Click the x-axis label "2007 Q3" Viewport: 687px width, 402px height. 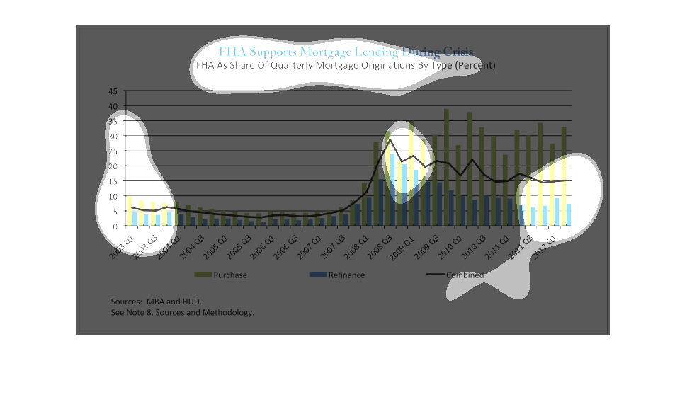(333, 248)
